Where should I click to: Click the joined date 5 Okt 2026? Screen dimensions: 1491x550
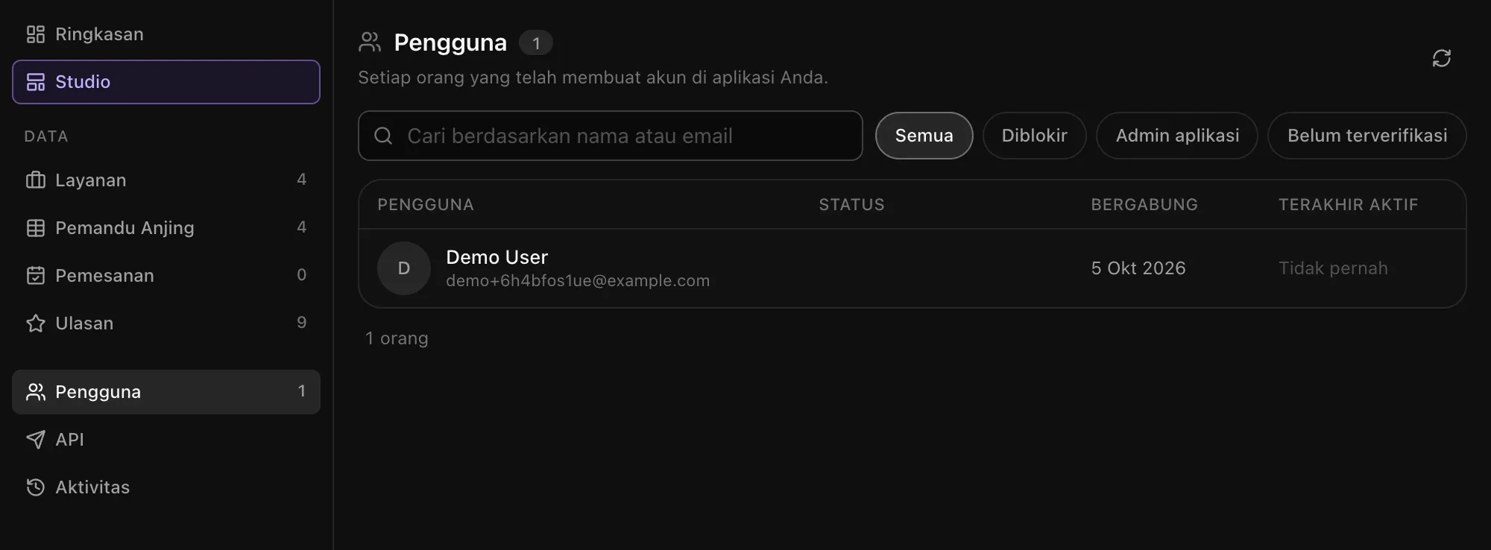tap(1138, 268)
